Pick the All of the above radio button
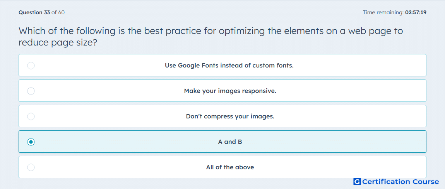This screenshot has height=189, width=445. 31,167
